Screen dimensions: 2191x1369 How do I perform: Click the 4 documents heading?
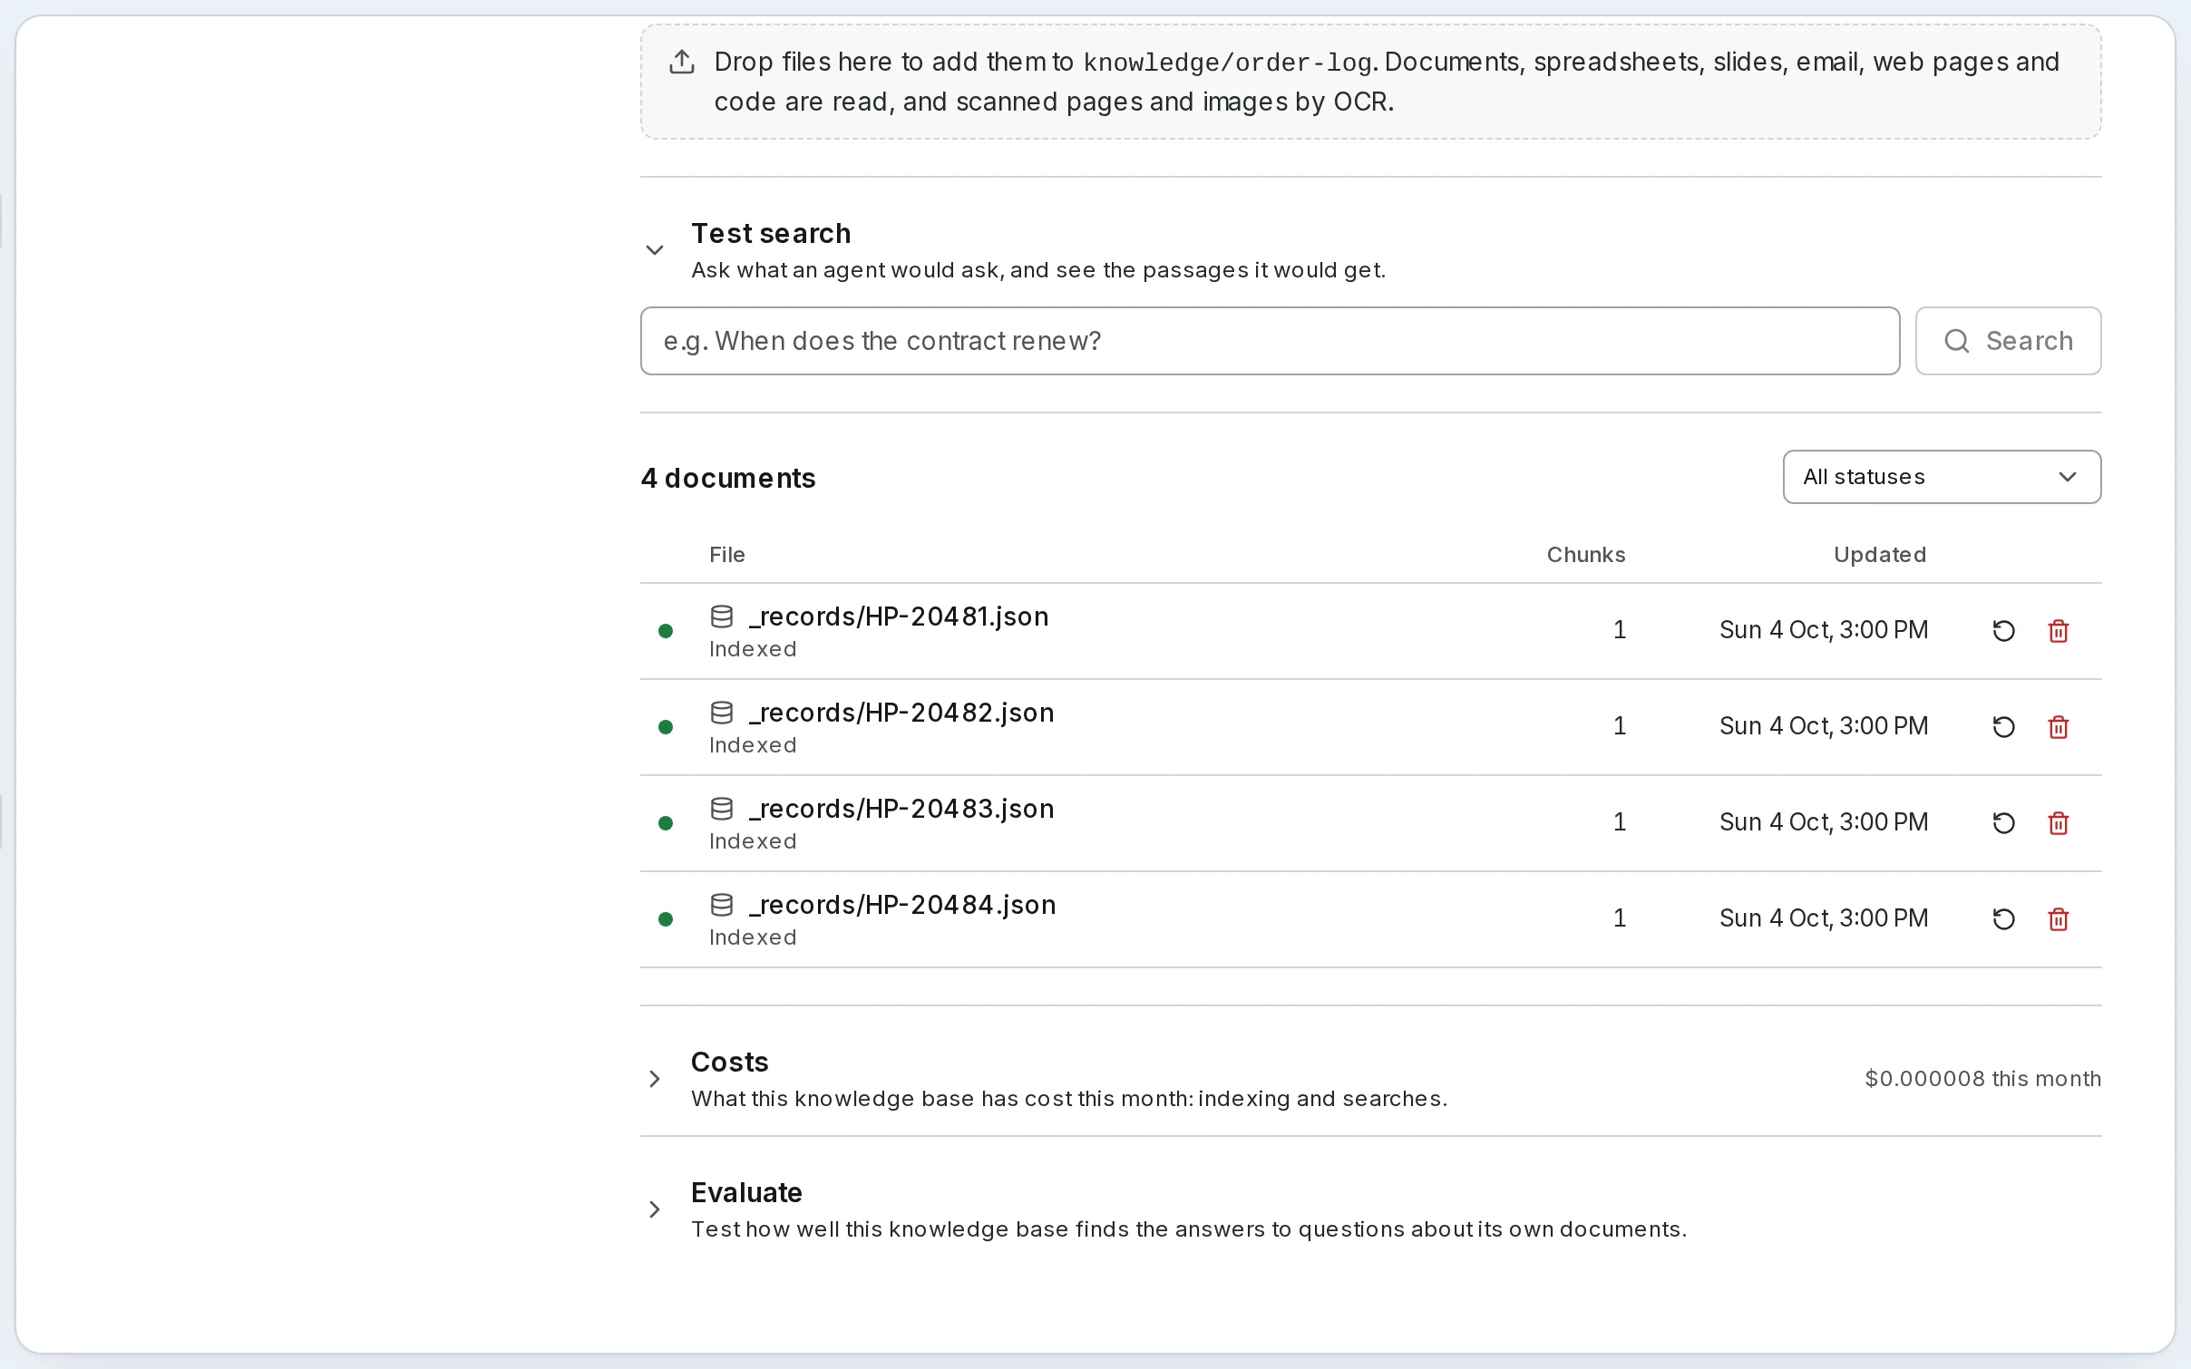pyautogui.click(x=728, y=478)
